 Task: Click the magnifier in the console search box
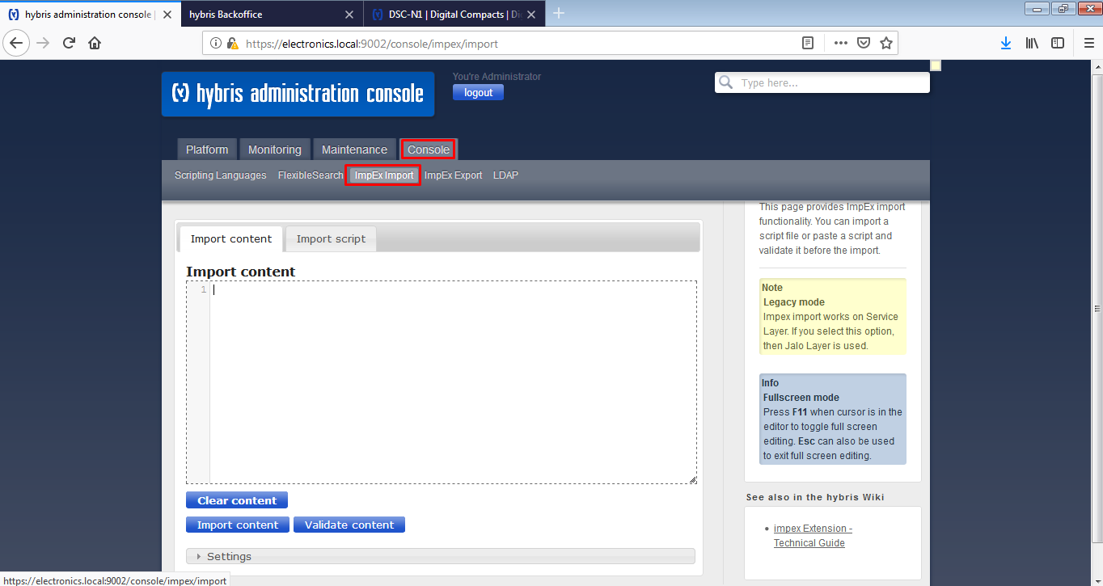pos(725,82)
